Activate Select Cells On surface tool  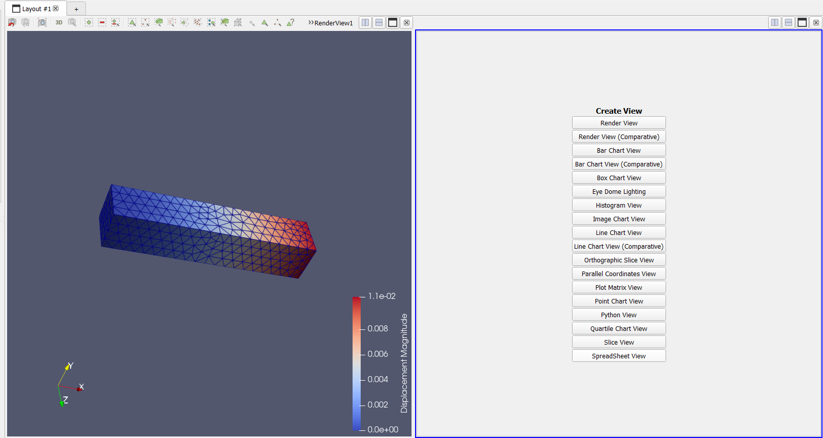point(132,22)
